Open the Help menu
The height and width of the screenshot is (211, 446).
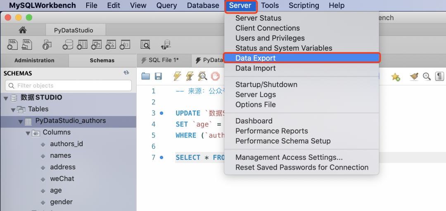[337, 5]
